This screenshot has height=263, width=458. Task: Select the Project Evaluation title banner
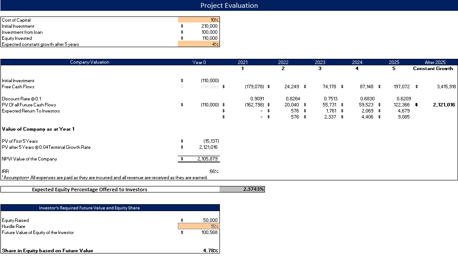pos(229,6)
